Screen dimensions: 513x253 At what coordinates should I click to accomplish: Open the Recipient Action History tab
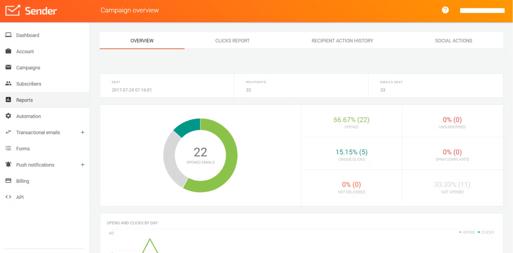point(342,41)
